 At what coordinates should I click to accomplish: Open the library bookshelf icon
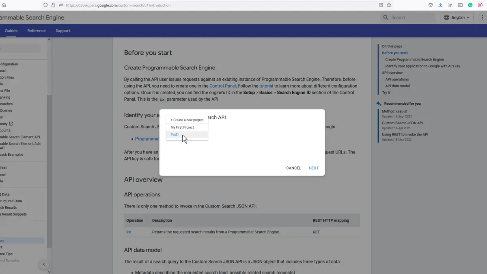point(450,5)
